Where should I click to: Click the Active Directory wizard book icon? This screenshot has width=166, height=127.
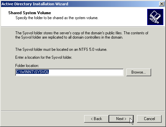point(155,17)
